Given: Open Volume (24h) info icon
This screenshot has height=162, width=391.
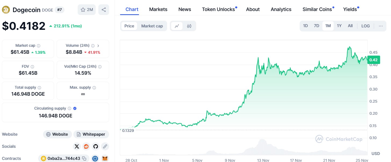Looking at the screenshot, I should (93, 46).
